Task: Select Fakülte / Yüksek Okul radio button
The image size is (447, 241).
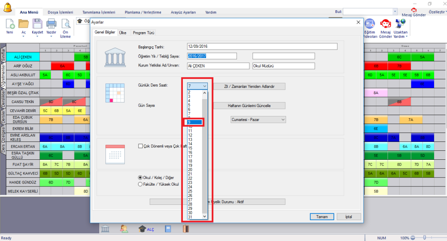Action: 140,184
